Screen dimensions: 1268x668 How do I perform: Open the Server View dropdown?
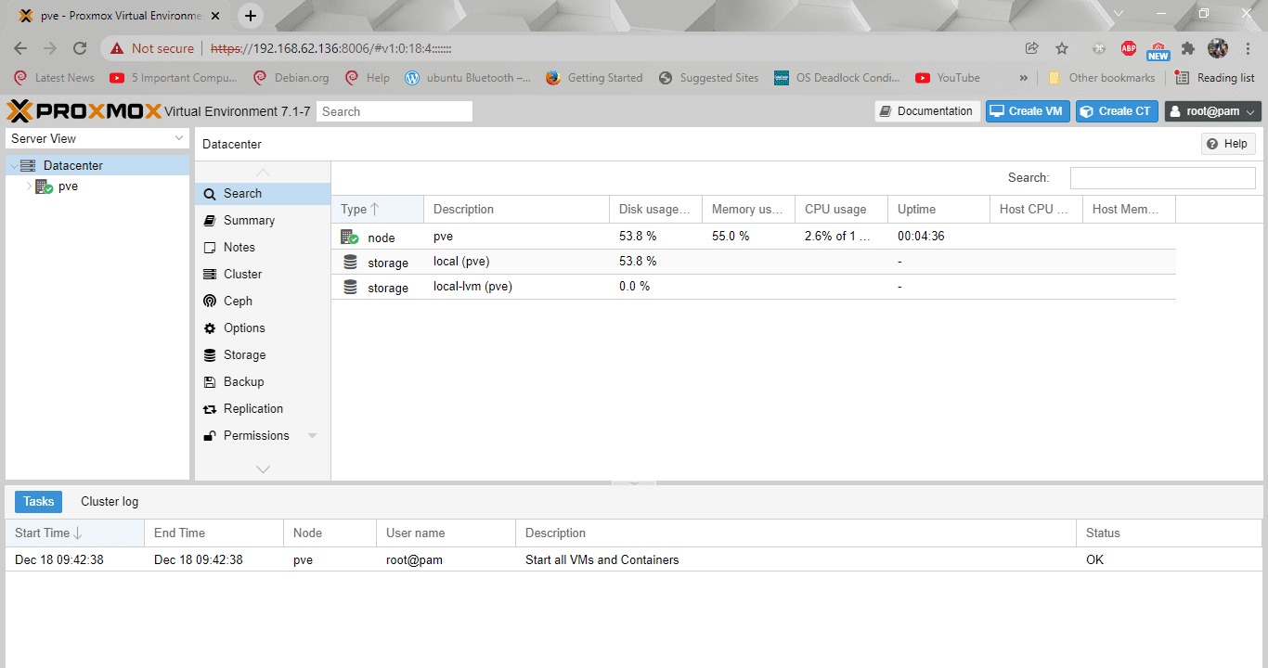pyautogui.click(x=97, y=138)
